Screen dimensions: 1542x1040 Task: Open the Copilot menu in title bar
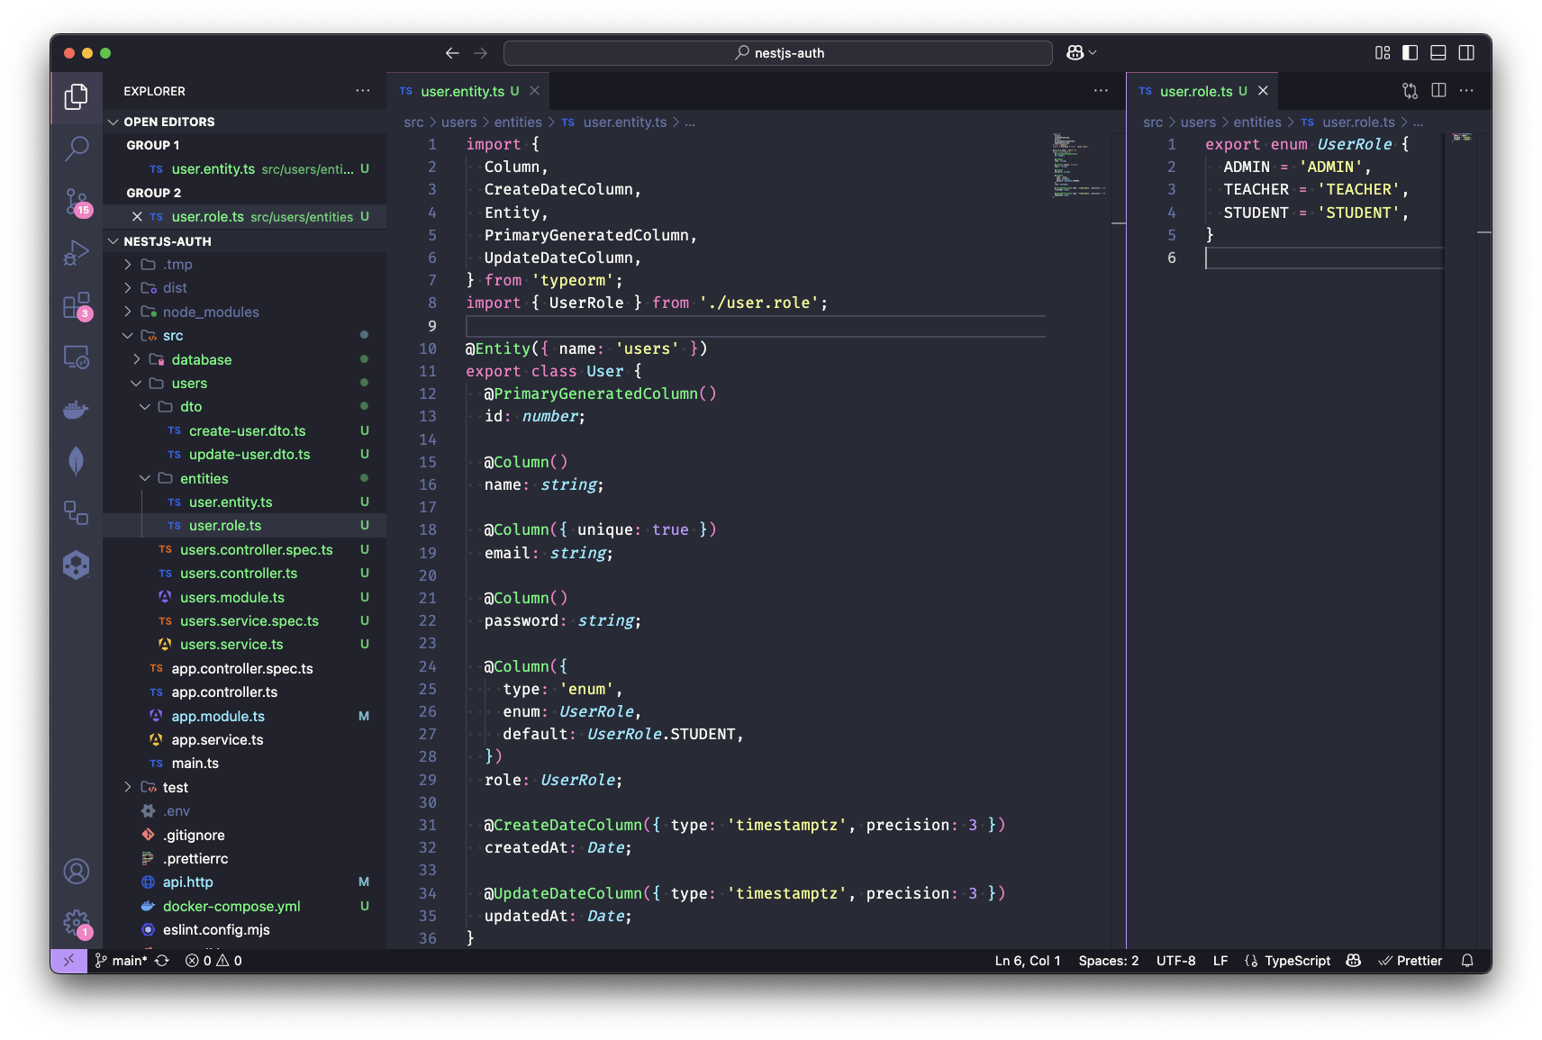[1081, 53]
